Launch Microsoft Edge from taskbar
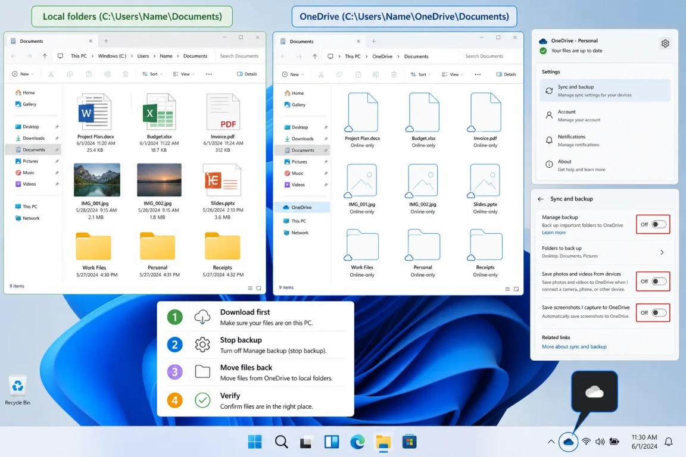Screen dimensions: 686x457 pos(357,442)
